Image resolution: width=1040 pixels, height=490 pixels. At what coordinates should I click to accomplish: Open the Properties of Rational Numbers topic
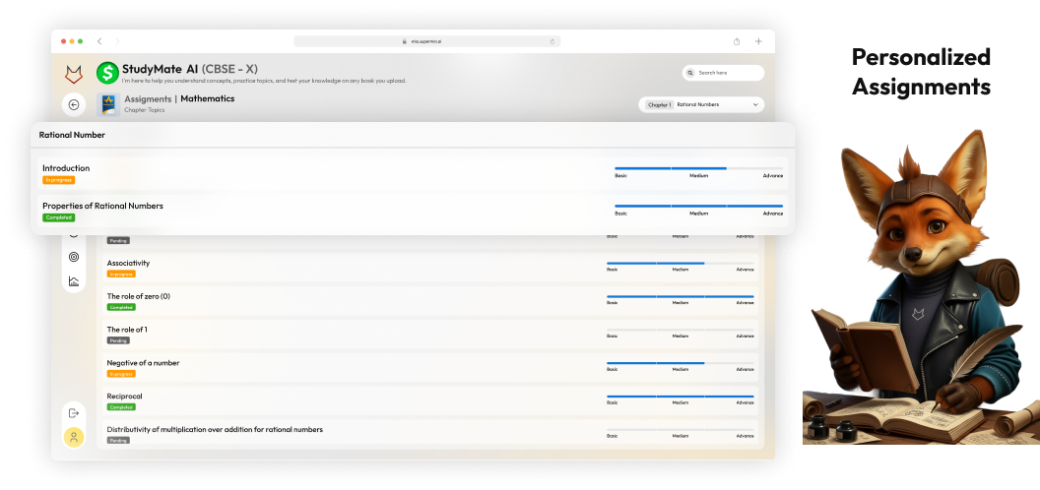(x=102, y=206)
